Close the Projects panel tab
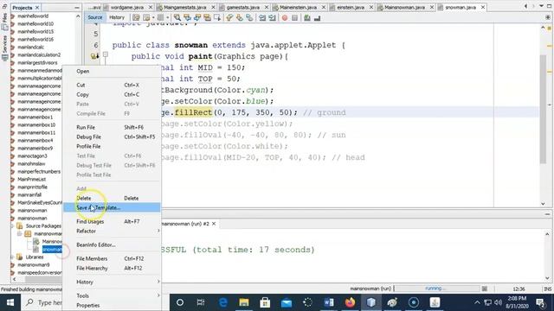Viewport: 554px width, 311px height. click(x=37, y=8)
